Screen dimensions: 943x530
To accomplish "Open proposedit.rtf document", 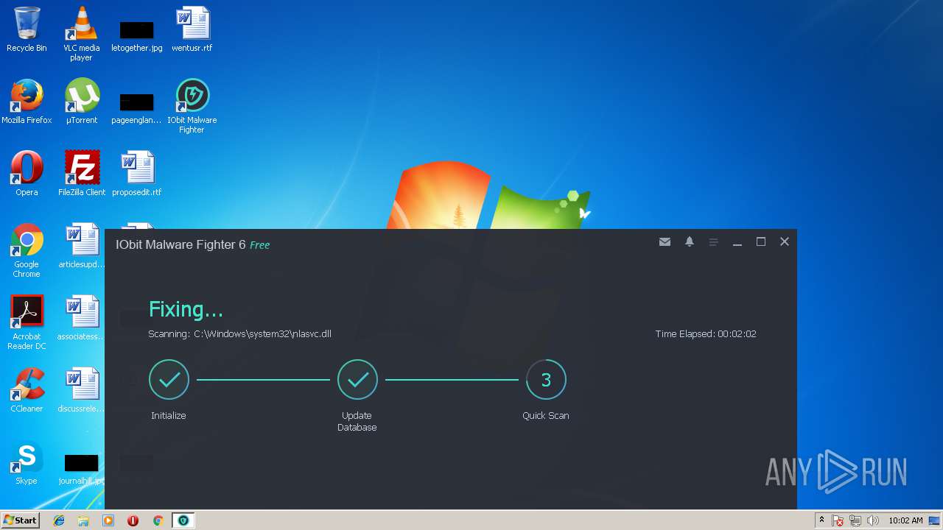I will [136, 174].
